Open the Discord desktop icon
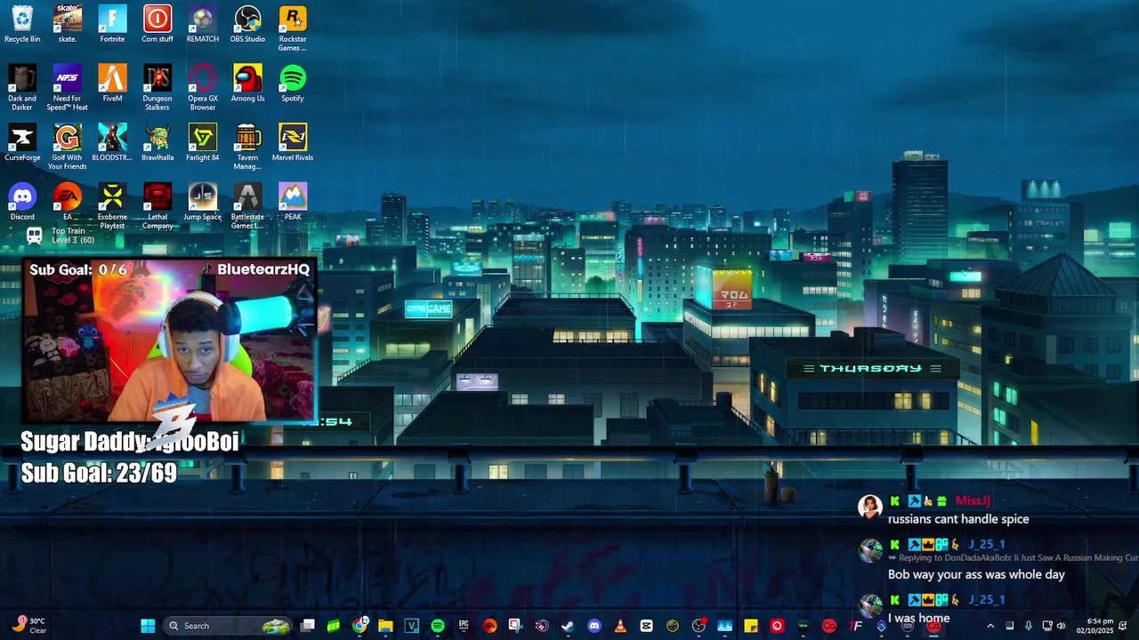Image resolution: width=1139 pixels, height=640 pixels. coord(22,202)
